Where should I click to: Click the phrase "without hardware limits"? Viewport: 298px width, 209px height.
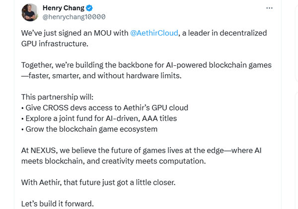tap(144, 76)
